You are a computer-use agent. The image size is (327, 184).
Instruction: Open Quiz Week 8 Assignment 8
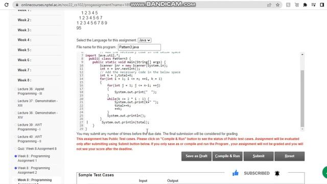(37, 149)
